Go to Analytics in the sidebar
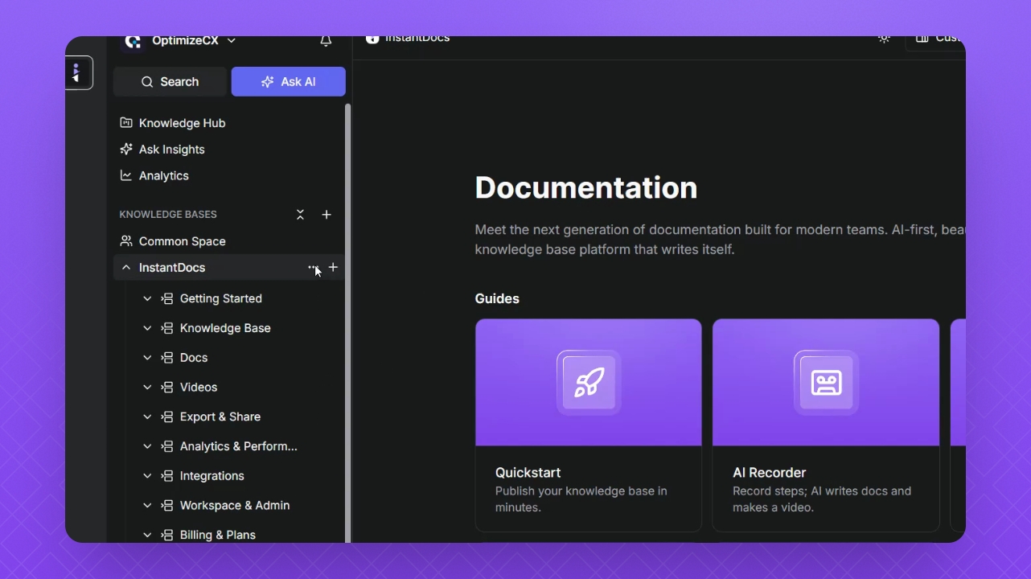Image resolution: width=1031 pixels, height=579 pixels. 163,176
